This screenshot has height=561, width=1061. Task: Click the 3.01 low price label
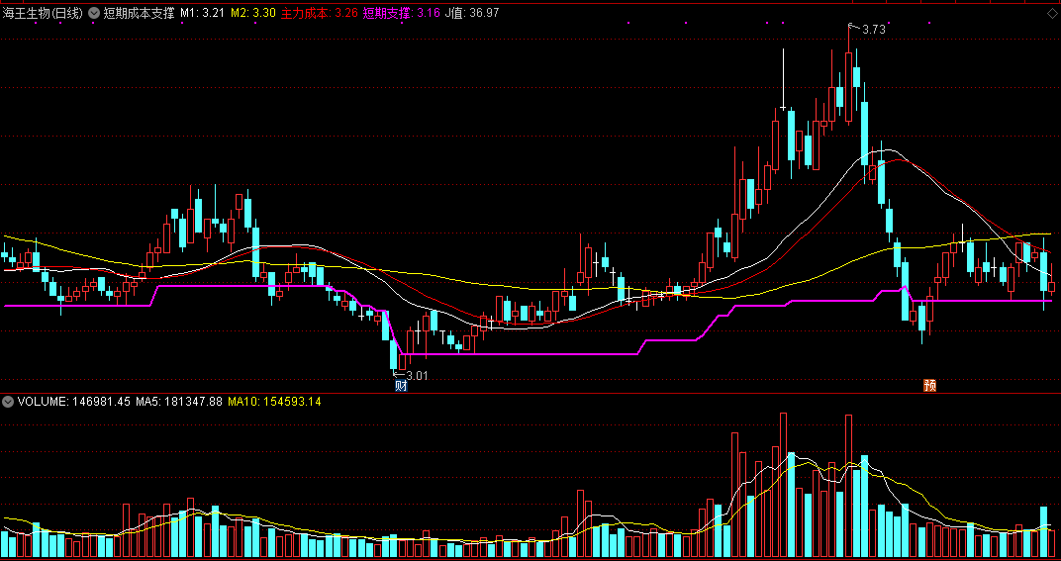[417, 376]
